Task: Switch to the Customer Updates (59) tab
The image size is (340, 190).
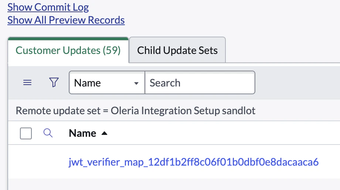Action: point(68,50)
